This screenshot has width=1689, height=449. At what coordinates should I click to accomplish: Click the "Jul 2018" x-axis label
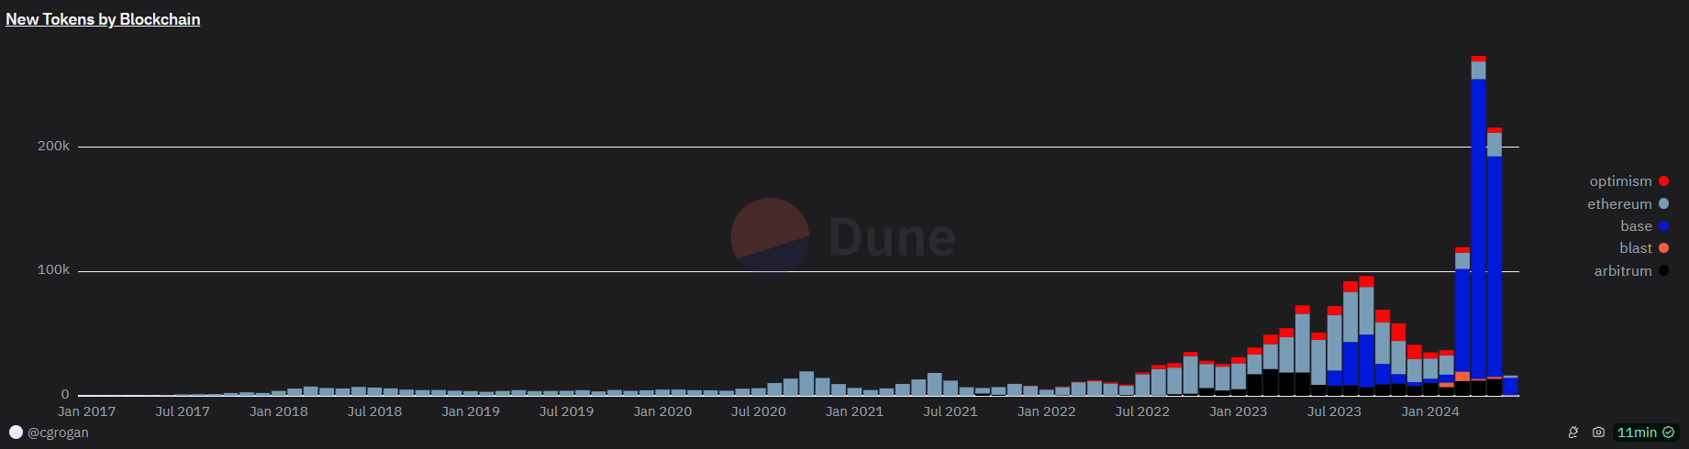point(374,411)
